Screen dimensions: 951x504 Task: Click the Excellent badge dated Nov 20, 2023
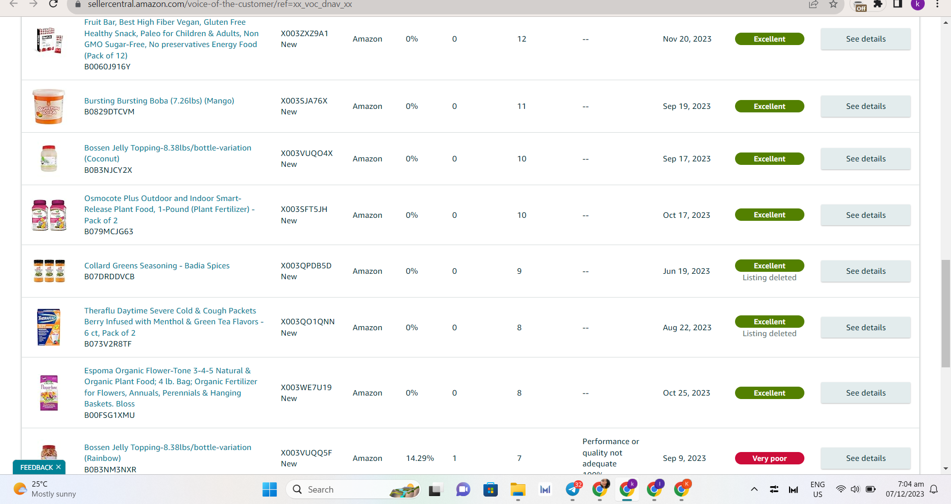coord(769,39)
